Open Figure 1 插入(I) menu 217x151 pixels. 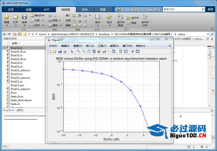click(x=90, y=46)
